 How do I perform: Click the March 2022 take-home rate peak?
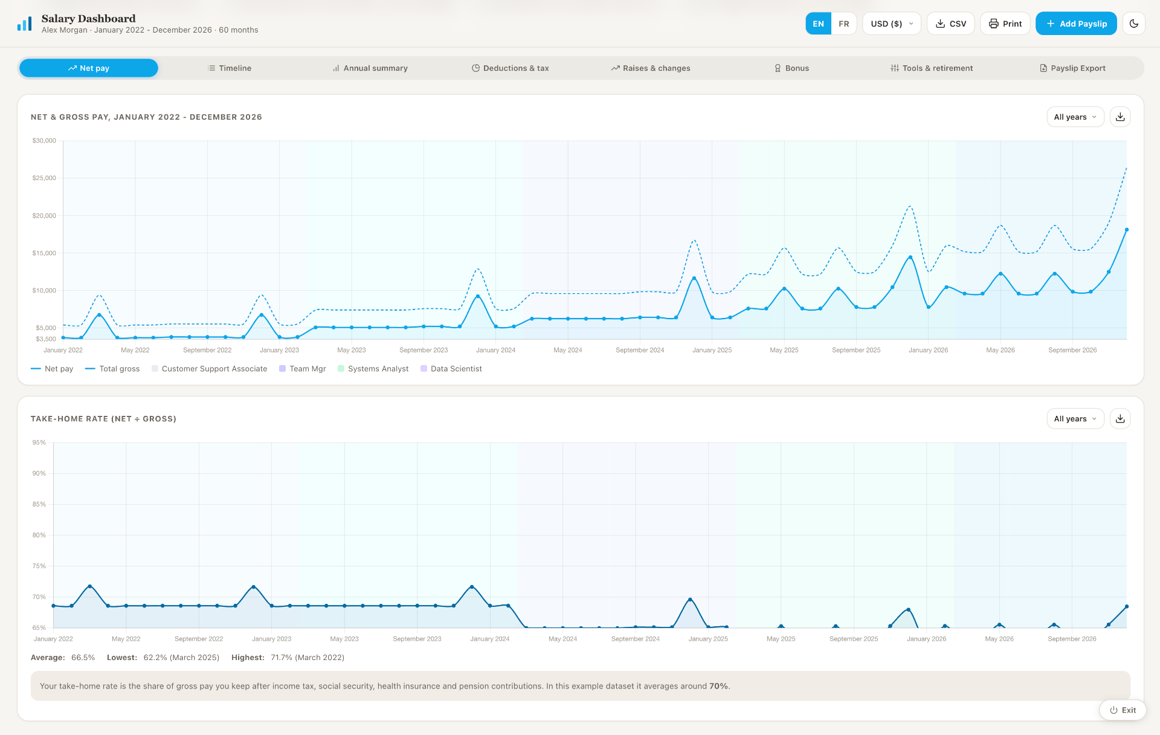pyautogui.click(x=90, y=586)
